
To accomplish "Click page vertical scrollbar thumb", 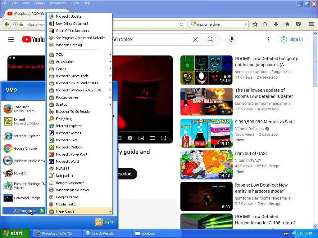I will pyautogui.click(x=316, y=61).
